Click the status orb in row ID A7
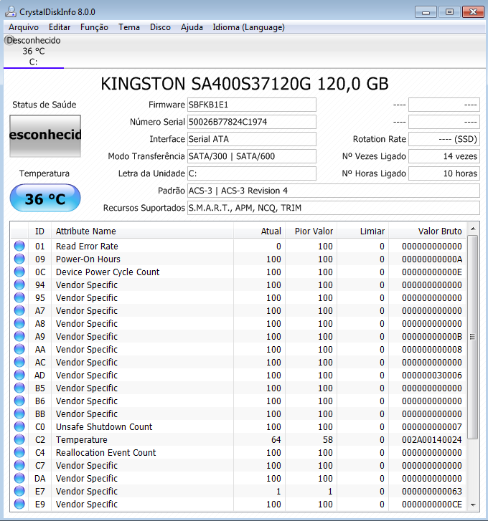Viewport: 488px width, 521px height. [x=19, y=310]
